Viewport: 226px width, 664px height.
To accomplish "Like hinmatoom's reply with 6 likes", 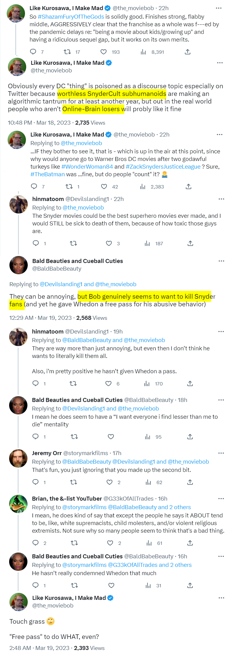I will coord(108,384).
